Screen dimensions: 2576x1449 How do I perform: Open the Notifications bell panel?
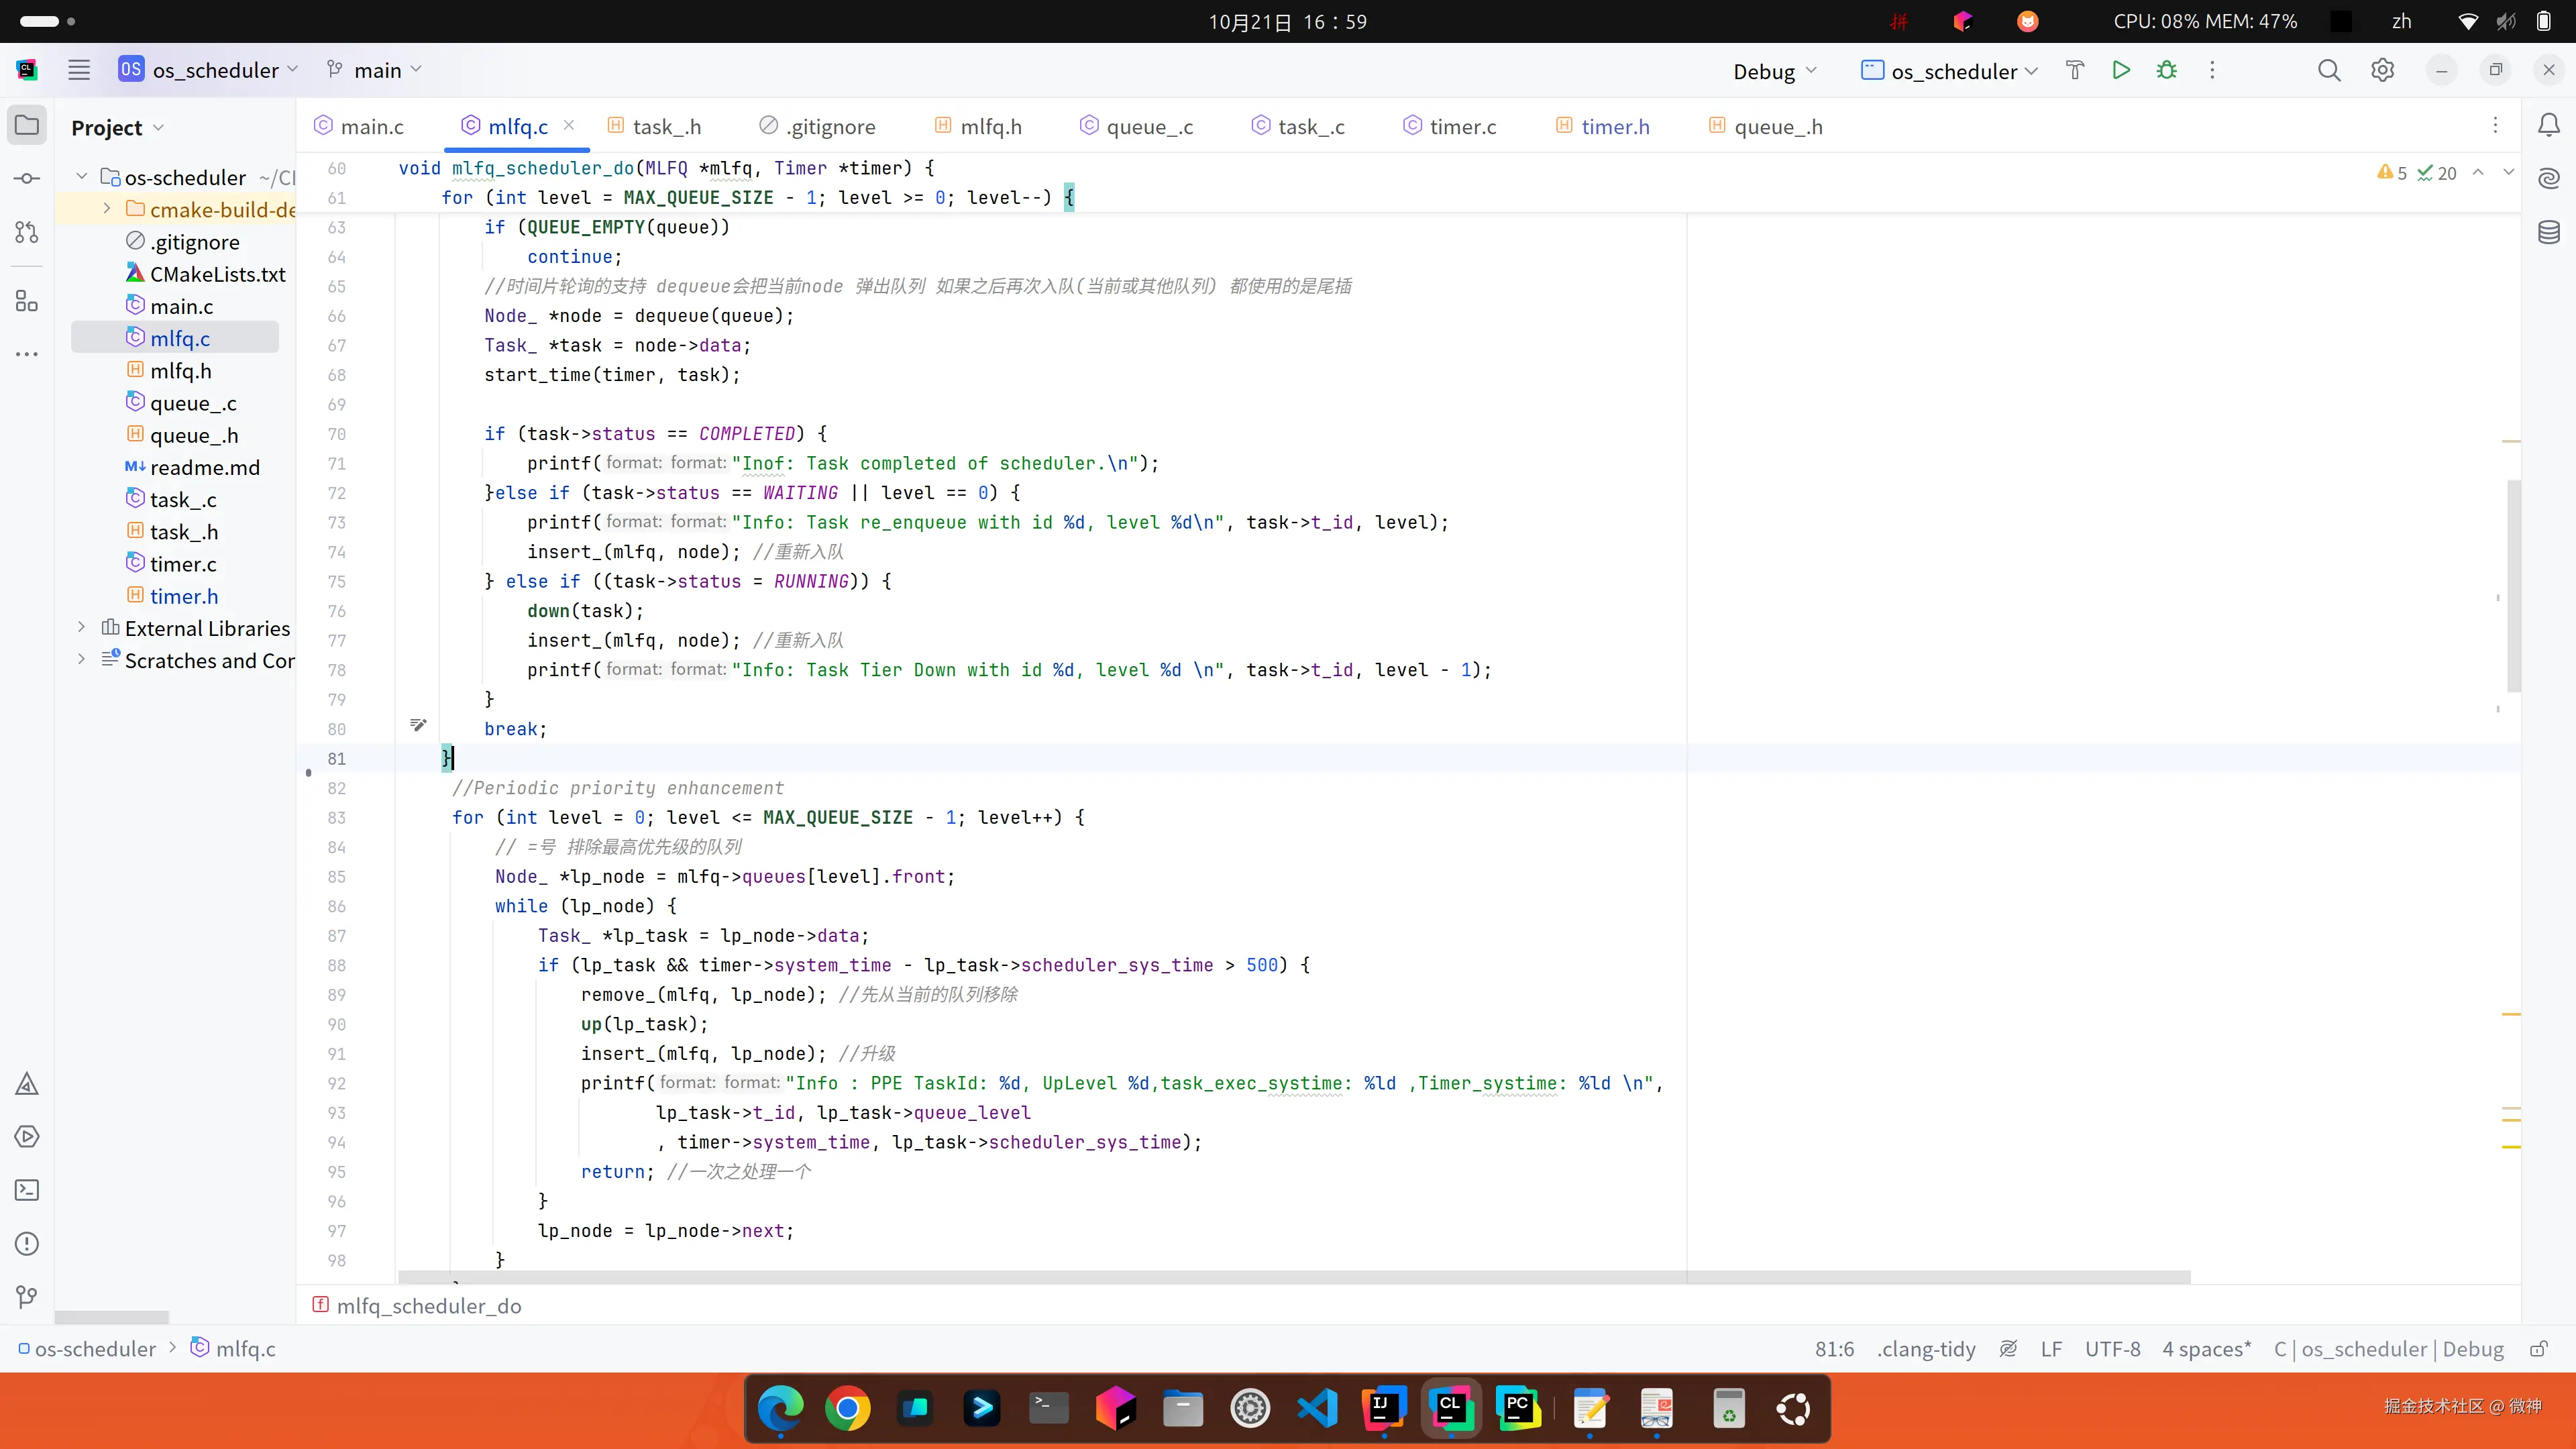(x=2549, y=125)
